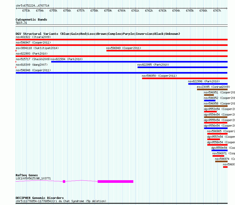Click the nsv822996 (Park2010) label text
Screen dimensions: 235x205
204,81
